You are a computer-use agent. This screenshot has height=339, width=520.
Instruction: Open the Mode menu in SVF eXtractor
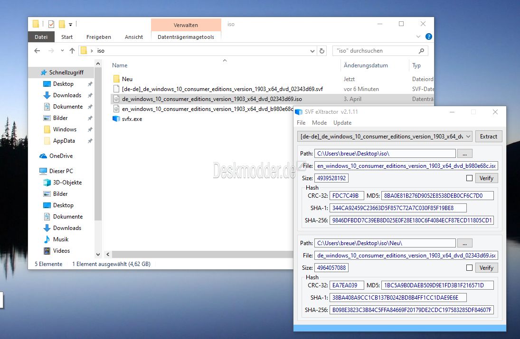[x=320, y=123]
